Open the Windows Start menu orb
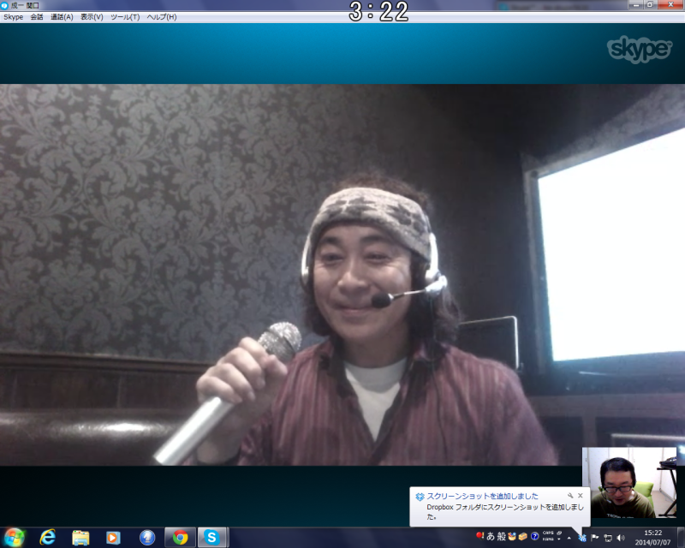The image size is (685, 548). tap(14, 537)
